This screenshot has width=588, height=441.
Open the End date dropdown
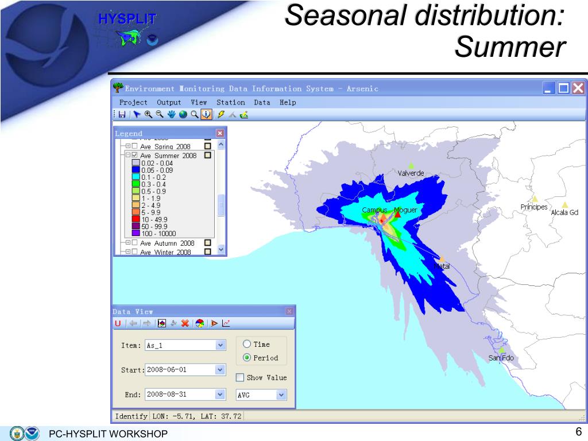[220, 394]
